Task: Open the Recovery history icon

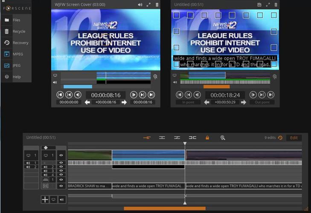Action: 7,43
